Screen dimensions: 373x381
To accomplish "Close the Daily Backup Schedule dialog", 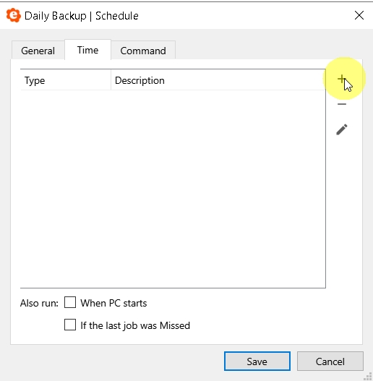I will click(x=359, y=15).
